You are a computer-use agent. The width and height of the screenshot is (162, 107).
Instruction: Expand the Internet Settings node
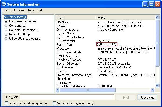(x=6, y=34)
